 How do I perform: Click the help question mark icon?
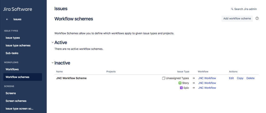coord(257,18)
